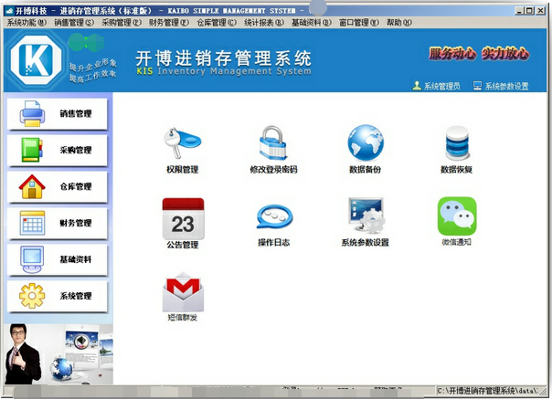Open 采购管理 menu in menu bar

click(122, 23)
